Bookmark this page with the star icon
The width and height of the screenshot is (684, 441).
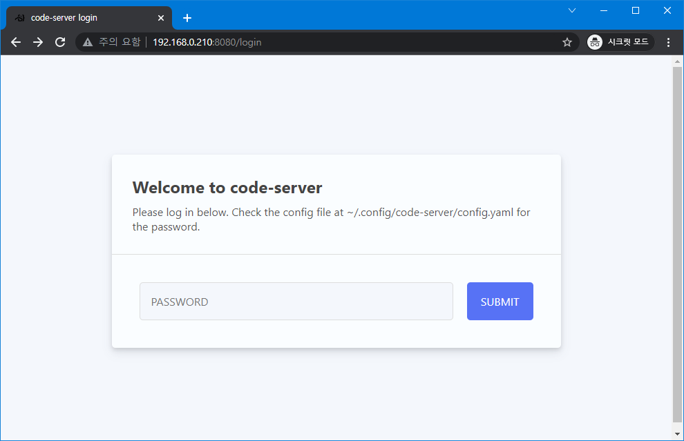click(567, 42)
